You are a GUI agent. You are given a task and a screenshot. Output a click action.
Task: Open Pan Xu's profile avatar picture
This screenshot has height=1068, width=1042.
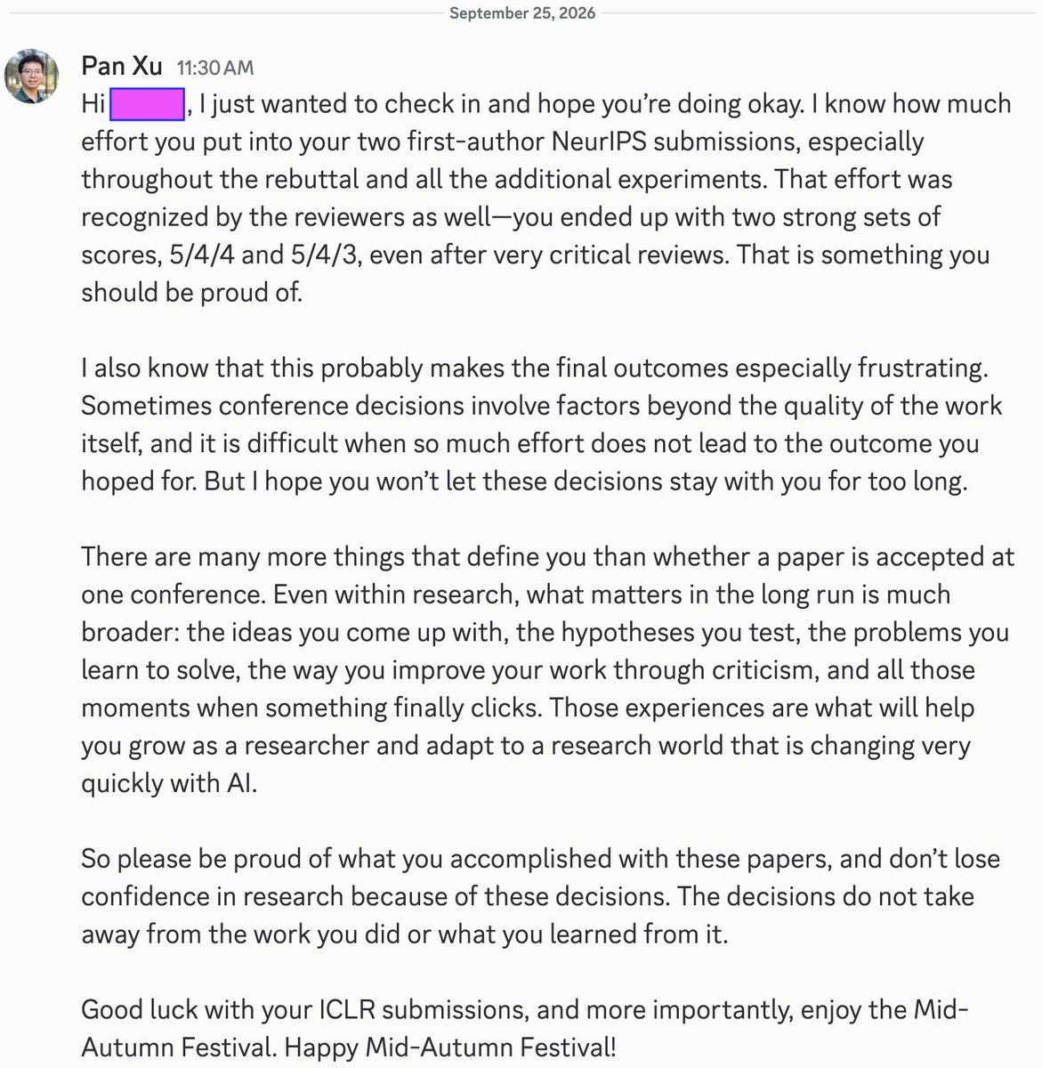point(34,77)
